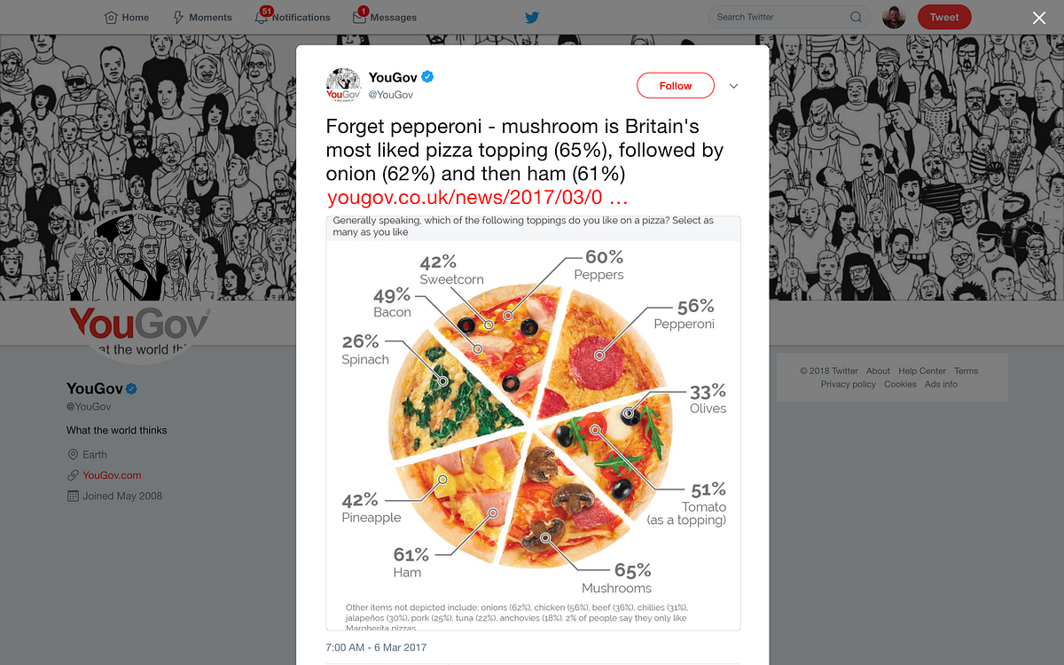The width and height of the screenshot is (1064, 665).
Task: Click YouGov's profile picture in the tweet
Action: click(344, 84)
